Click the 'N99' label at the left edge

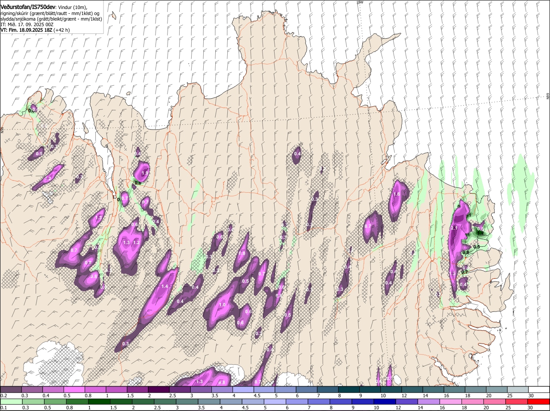tap(2, 129)
